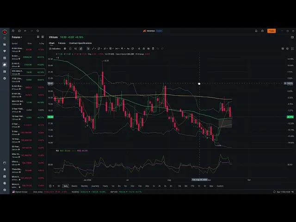The width and height of the screenshot is (296, 222).
Task: Go to the home page icon
Action: pyautogui.click(x=19, y=31)
